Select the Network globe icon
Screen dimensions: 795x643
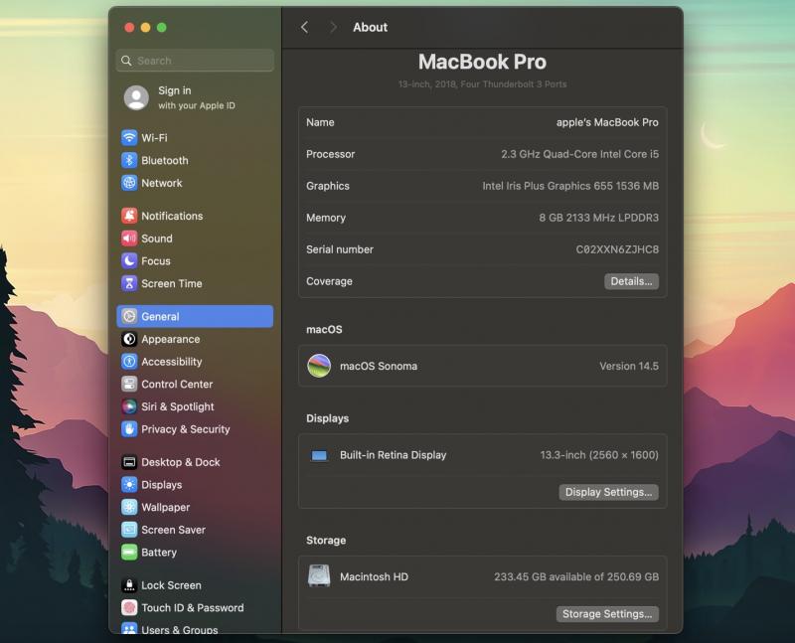129,183
